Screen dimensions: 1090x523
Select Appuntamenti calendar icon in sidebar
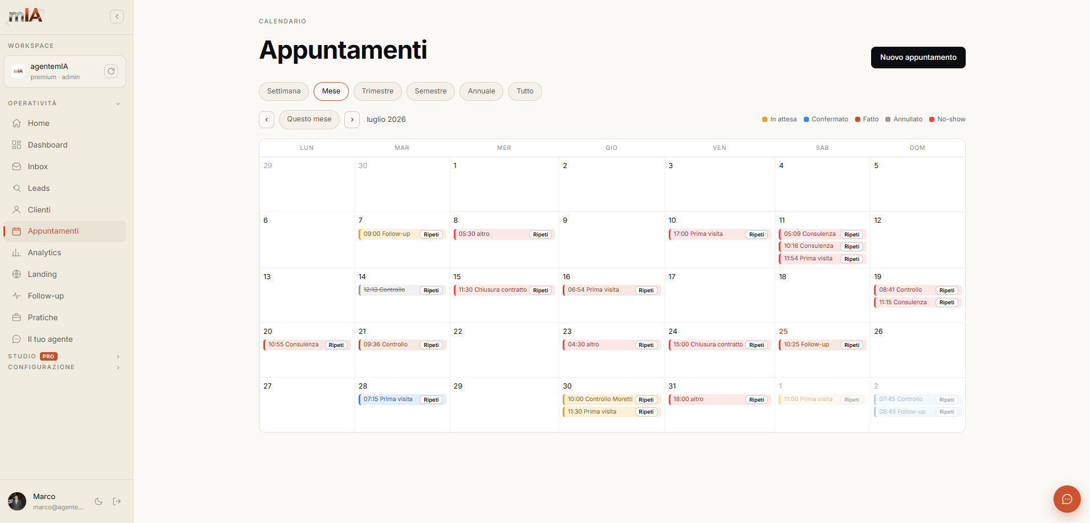click(17, 231)
